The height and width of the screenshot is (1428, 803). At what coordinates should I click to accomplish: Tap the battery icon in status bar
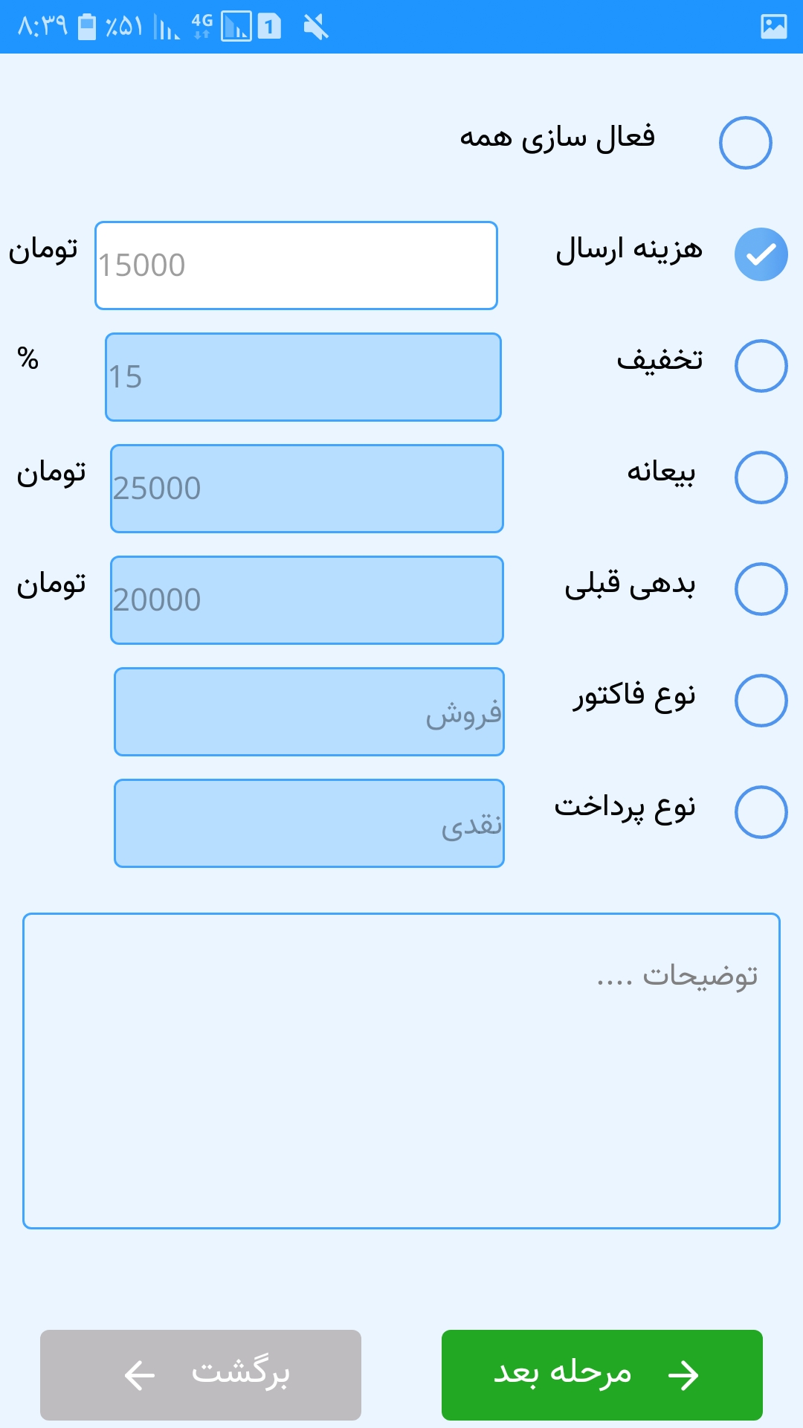pyautogui.click(x=87, y=27)
